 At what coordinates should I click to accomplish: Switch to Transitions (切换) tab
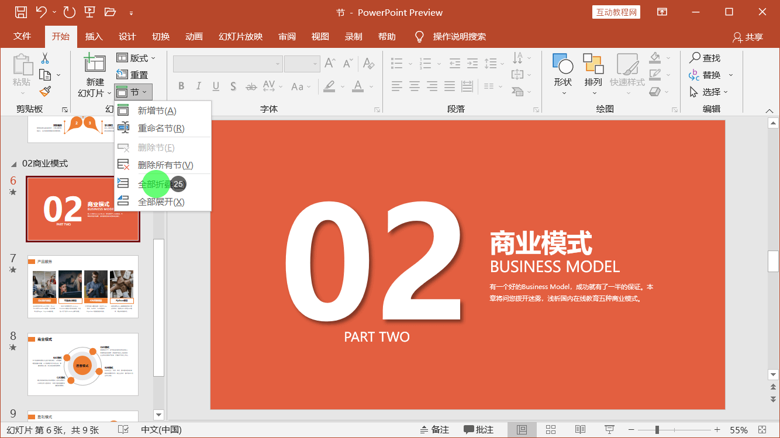pyautogui.click(x=161, y=36)
